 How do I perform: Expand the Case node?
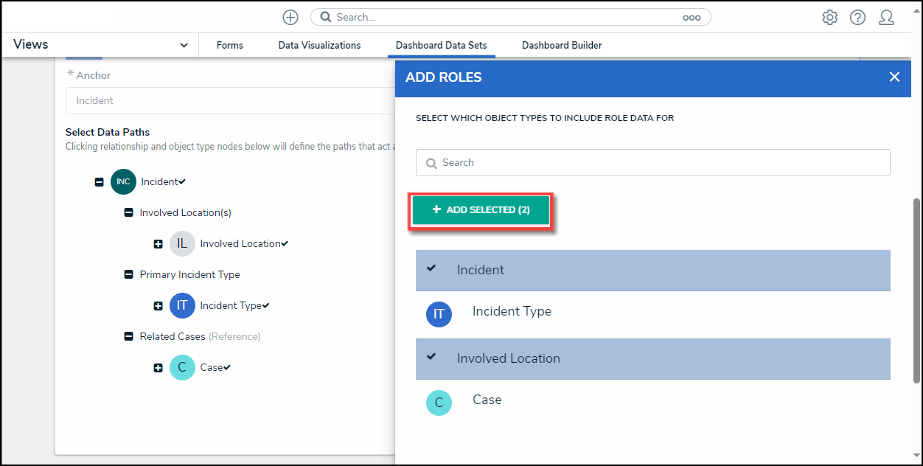(x=158, y=368)
